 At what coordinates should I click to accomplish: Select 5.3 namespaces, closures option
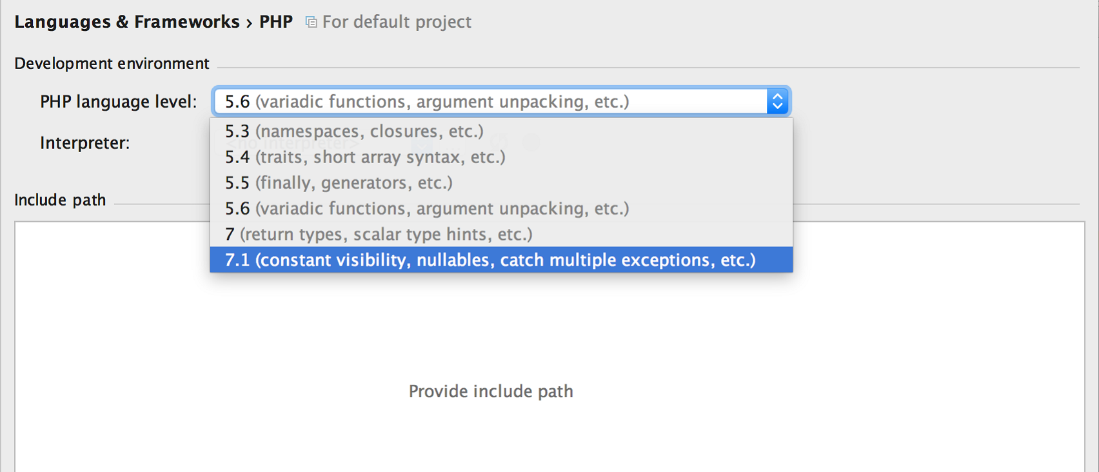coord(354,132)
